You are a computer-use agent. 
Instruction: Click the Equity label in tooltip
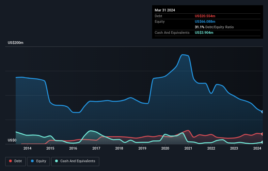point(160,21)
